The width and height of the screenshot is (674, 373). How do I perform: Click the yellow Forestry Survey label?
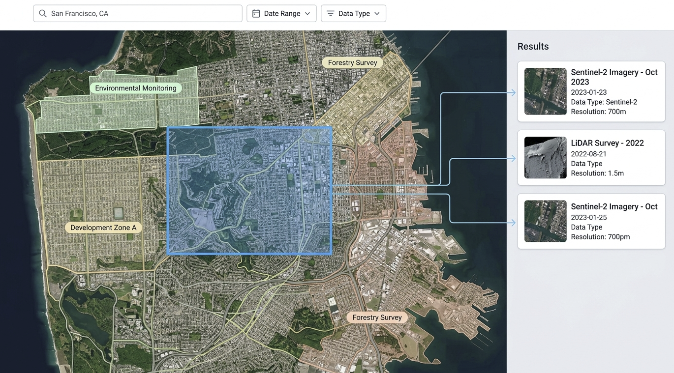(352, 63)
